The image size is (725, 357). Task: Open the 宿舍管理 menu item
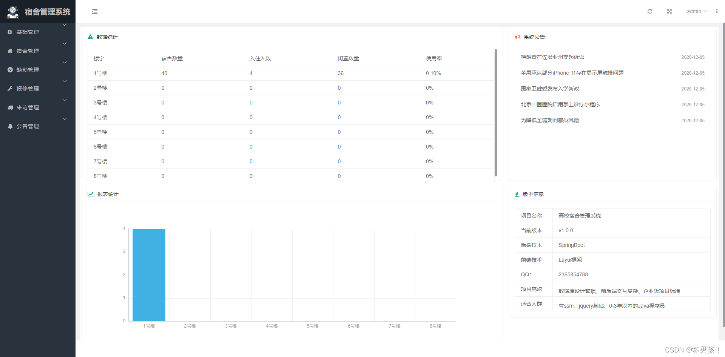[38, 51]
